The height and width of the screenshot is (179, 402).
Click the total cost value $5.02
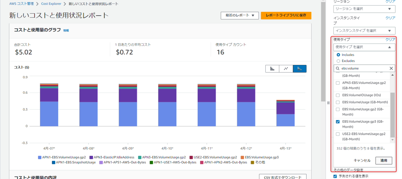[23, 52]
